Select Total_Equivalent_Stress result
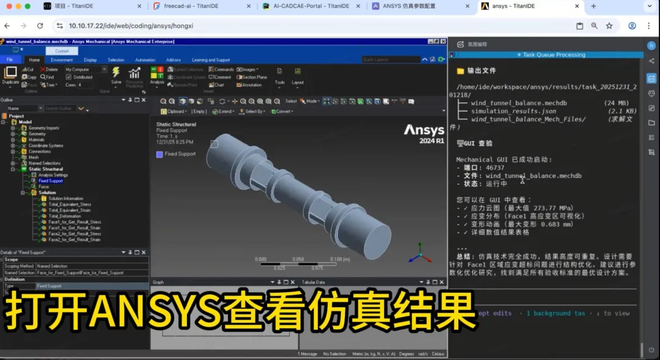 coord(70,204)
